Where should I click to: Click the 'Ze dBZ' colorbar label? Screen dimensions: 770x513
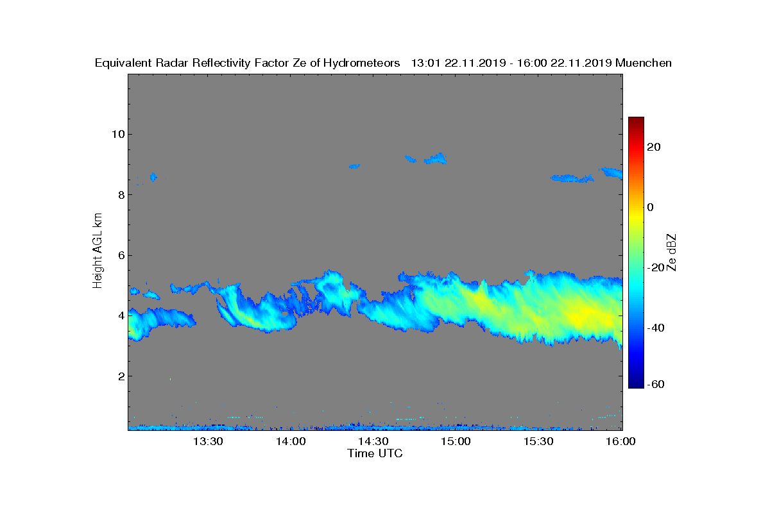[672, 252]
